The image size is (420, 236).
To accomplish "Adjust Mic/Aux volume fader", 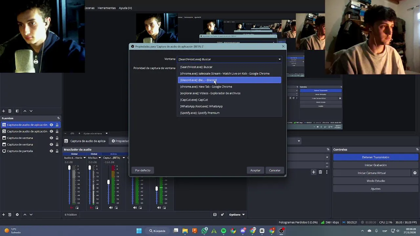I will [90, 168].
